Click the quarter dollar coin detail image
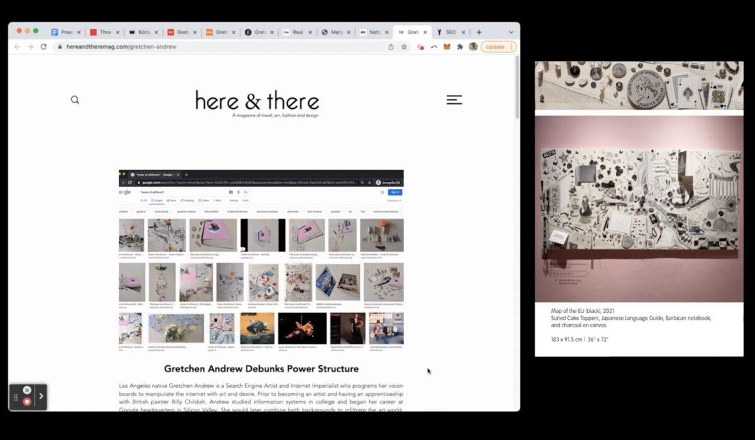The width and height of the screenshot is (755, 440). 639,86
